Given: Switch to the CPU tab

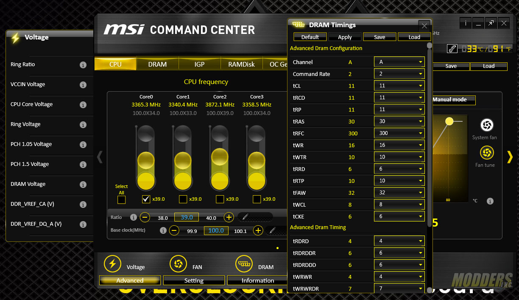Looking at the screenshot, I should (x=115, y=64).
